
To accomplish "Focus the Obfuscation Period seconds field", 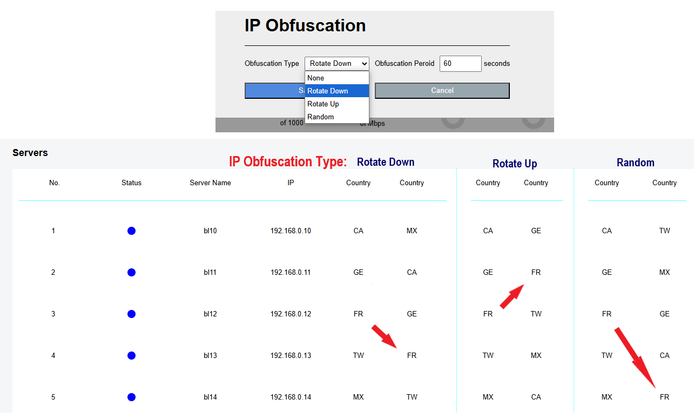I will (460, 64).
